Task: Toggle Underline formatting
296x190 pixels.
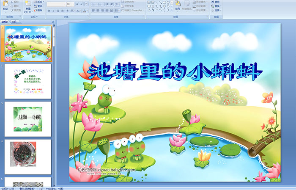Action: [58, 11]
